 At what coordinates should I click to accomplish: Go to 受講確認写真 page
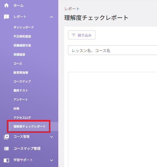(22, 45)
